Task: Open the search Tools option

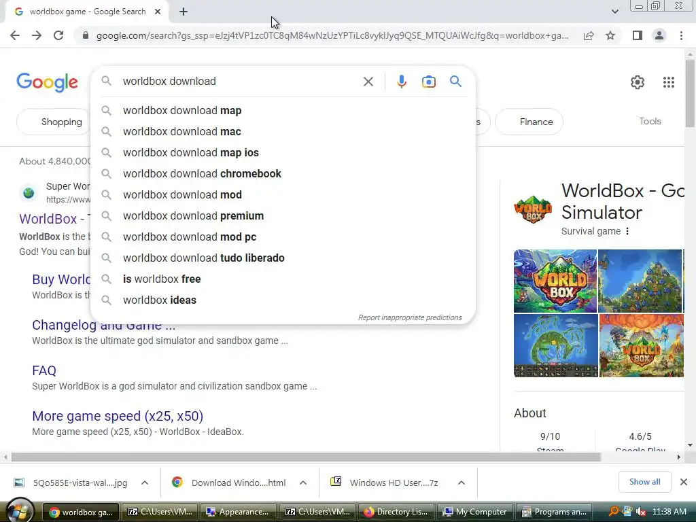Action: [650, 121]
